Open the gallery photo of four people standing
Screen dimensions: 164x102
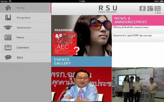pyautogui.click(x=138, y=85)
